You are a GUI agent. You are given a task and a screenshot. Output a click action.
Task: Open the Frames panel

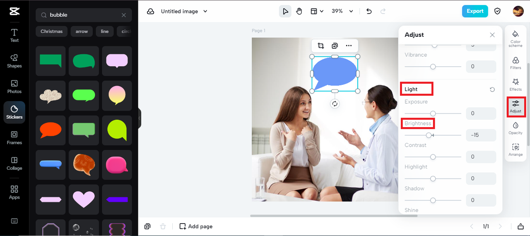tap(14, 138)
